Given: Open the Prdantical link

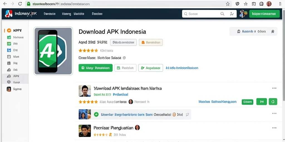Looking at the screenshot, I should point(121,95).
